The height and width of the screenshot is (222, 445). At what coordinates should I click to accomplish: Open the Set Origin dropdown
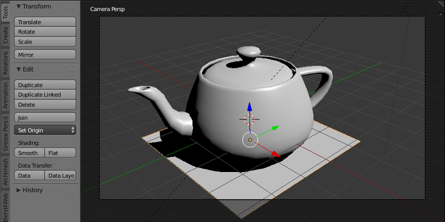pos(45,130)
